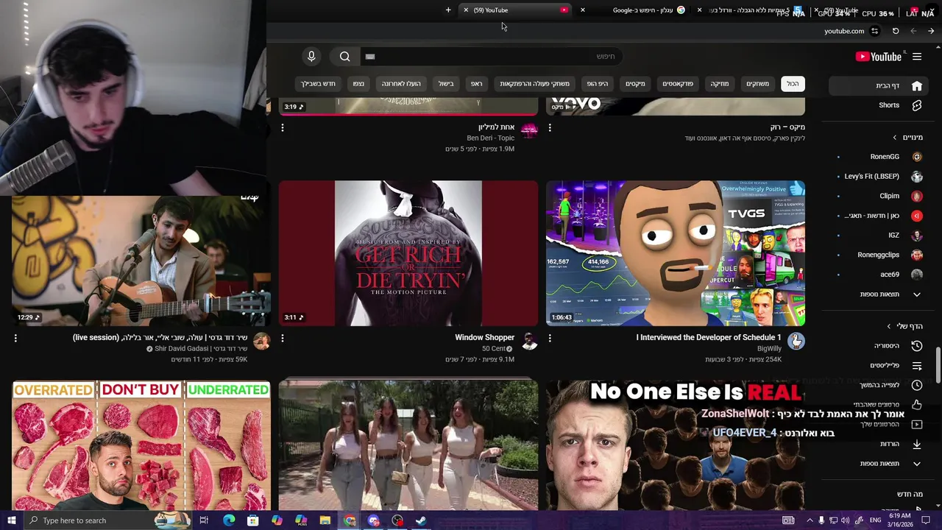
Task: Open the Schedule 1 developer interview thumbnail
Action: [676, 253]
